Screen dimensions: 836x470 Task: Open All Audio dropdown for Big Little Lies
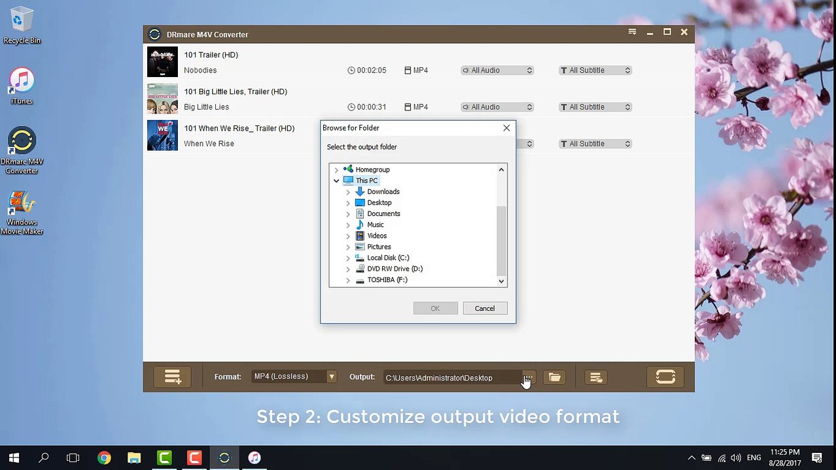point(497,106)
